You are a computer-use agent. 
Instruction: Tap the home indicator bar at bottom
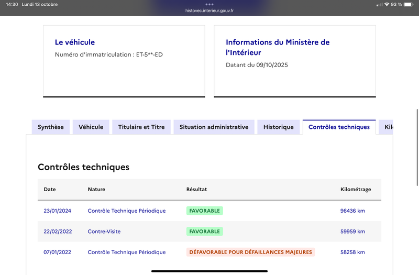(210, 271)
